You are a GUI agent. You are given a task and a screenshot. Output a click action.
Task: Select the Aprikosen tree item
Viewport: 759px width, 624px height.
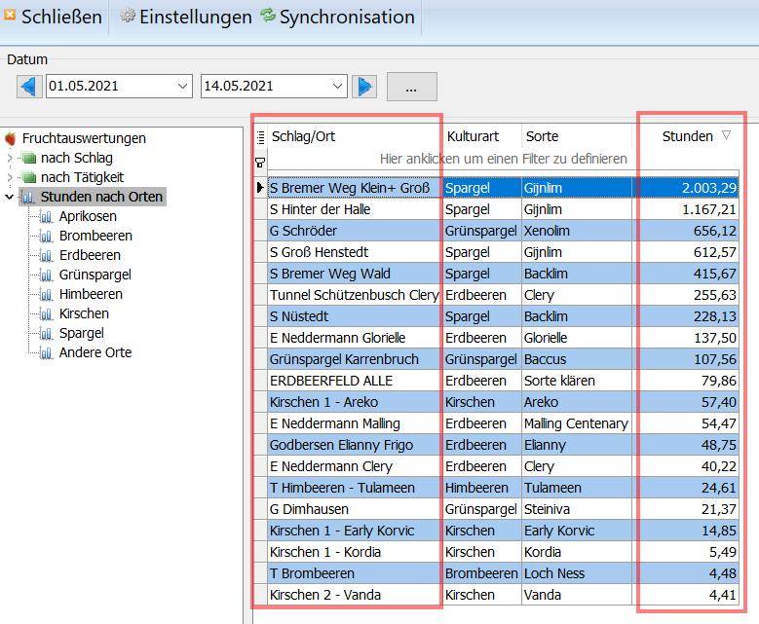click(x=88, y=217)
